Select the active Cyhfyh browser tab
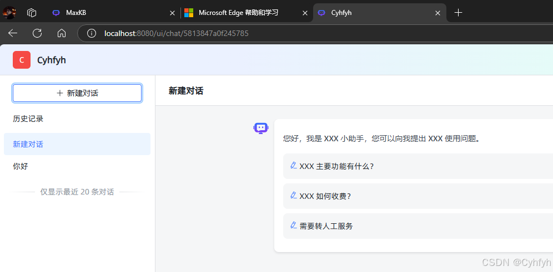The width and height of the screenshot is (553, 272). (x=379, y=13)
